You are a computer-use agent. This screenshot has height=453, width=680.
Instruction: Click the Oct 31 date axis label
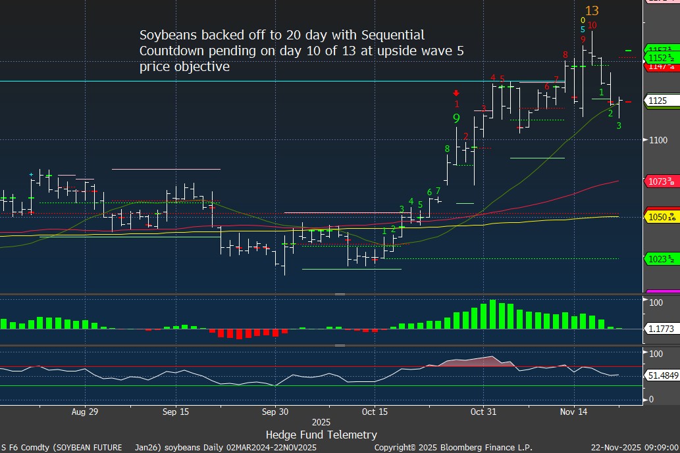coord(483,412)
